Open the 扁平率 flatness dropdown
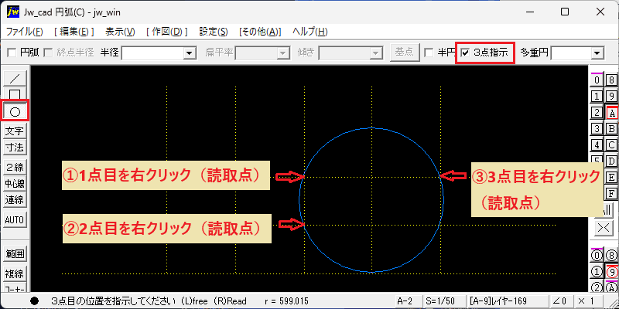Screen dimensions: 619x309 [x=282, y=53]
